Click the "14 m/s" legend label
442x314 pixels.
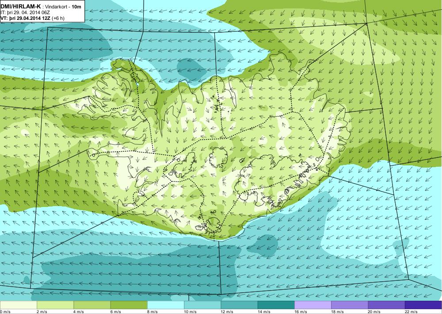tap(264, 312)
